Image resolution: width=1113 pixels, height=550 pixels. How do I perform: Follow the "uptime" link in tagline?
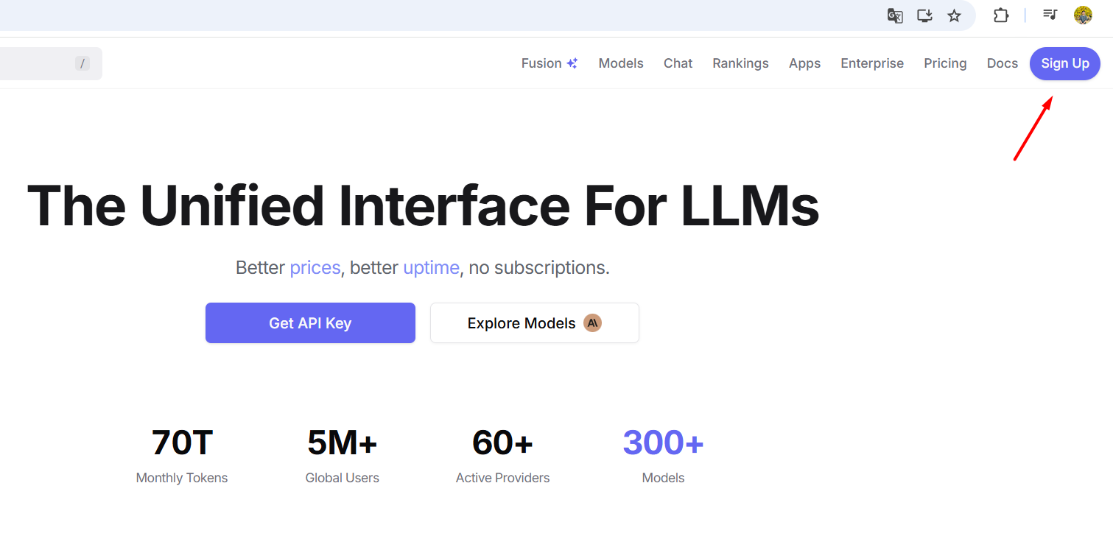(x=431, y=268)
